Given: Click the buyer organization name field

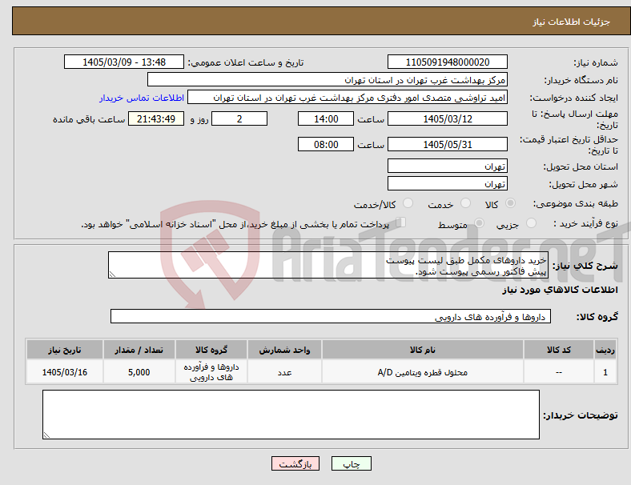Looking at the screenshot, I should tap(328, 79).
